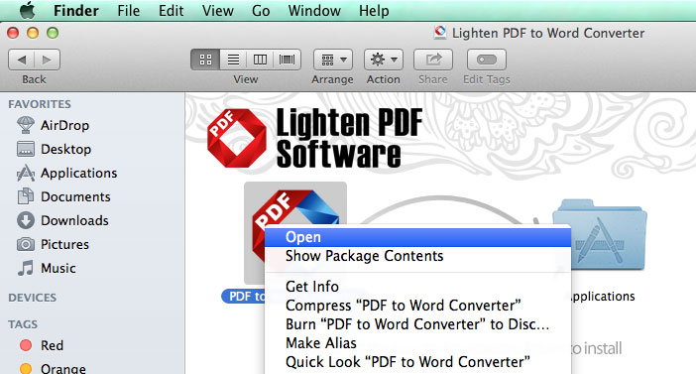Screen dimensions: 696x374
Task: Minimize the Finder window
Action: coord(33,33)
